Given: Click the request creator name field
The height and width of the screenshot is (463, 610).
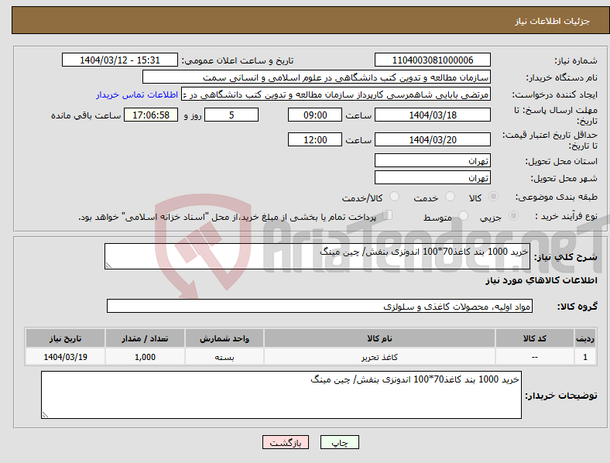Looking at the screenshot, I should (336, 94).
